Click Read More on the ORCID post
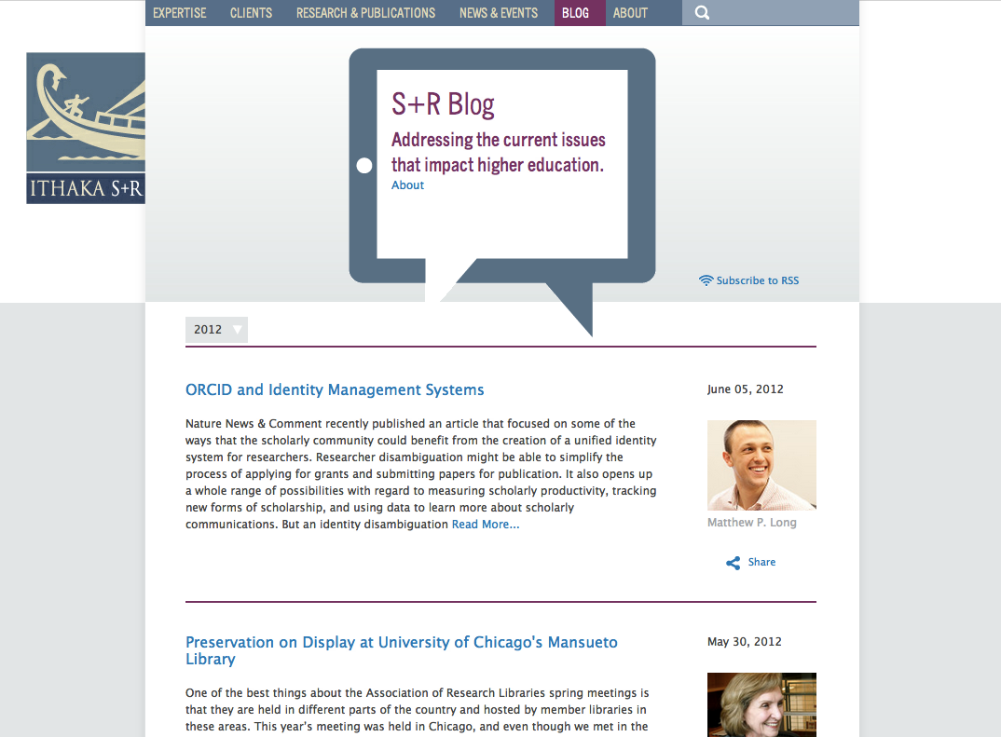 click(486, 524)
